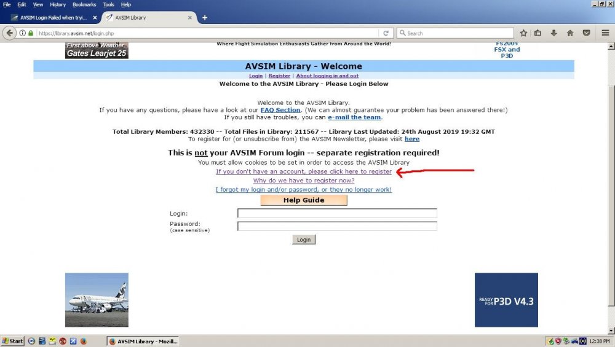Click the dark blue target tray icon
615x347 pixels.
583,341
